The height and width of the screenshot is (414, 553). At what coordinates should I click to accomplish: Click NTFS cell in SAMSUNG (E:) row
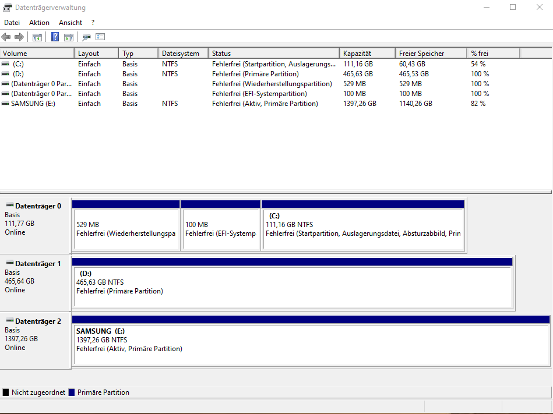pos(170,104)
